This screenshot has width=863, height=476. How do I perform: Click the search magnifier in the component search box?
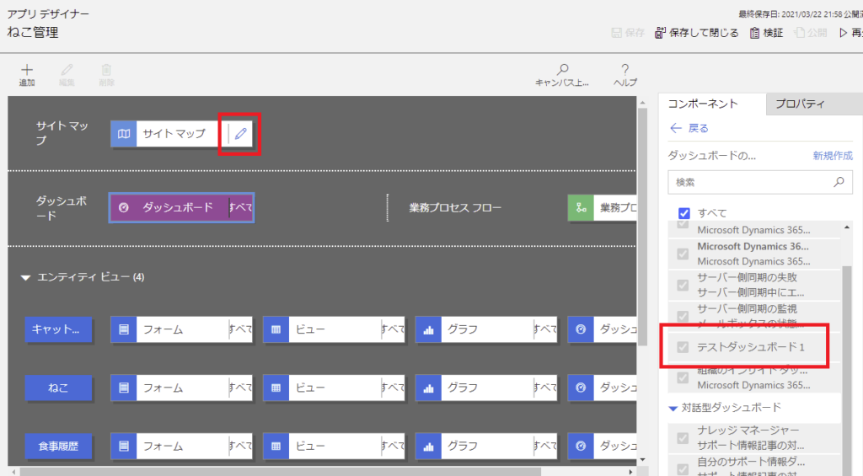click(x=839, y=182)
